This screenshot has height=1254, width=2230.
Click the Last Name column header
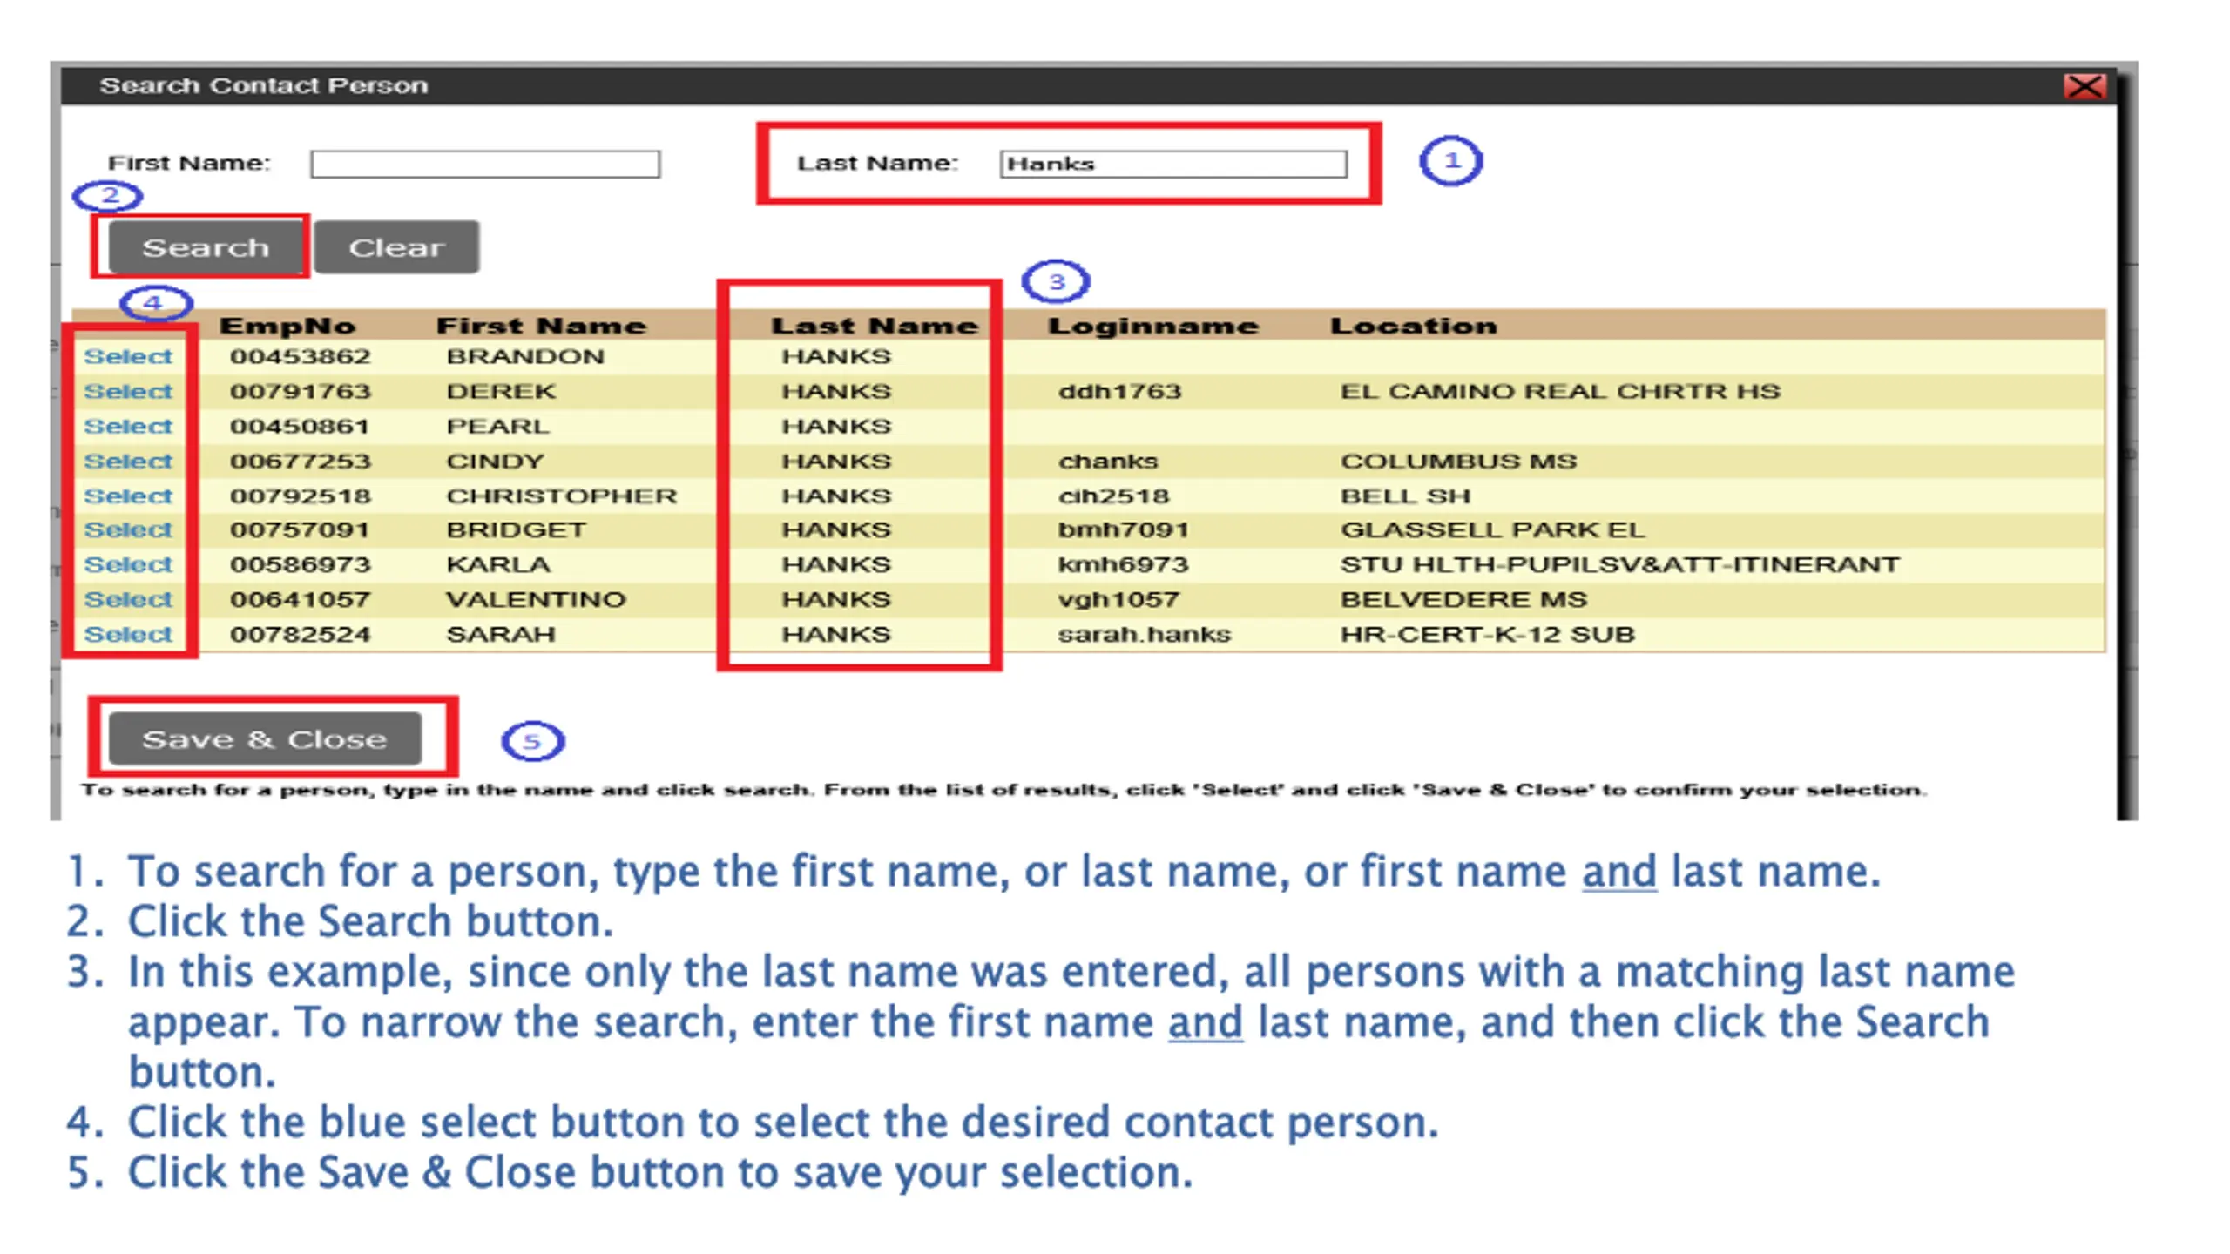tap(875, 326)
